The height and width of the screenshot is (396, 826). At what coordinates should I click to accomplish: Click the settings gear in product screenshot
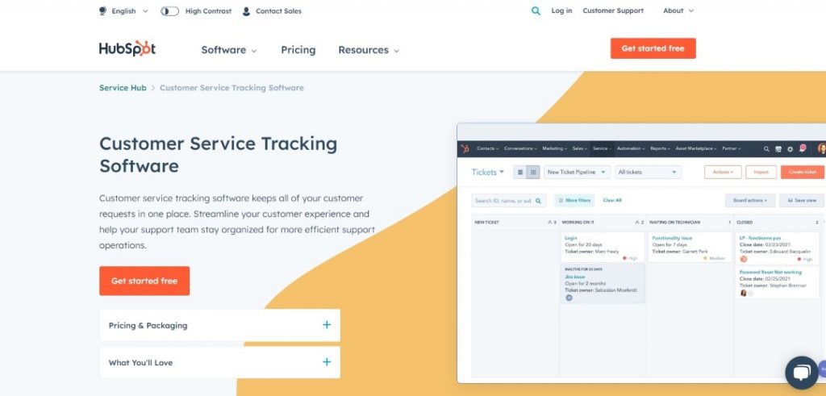pos(790,149)
